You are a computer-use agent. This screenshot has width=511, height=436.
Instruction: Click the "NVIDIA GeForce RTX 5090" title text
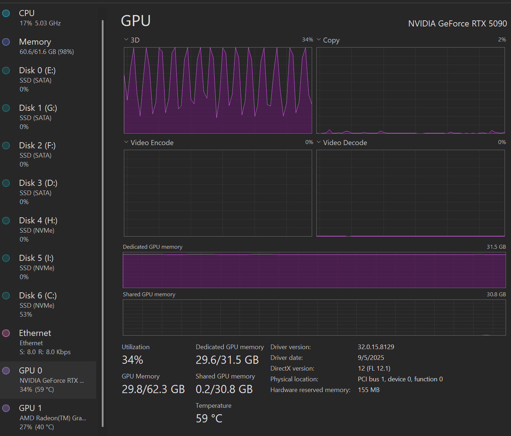point(457,24)
